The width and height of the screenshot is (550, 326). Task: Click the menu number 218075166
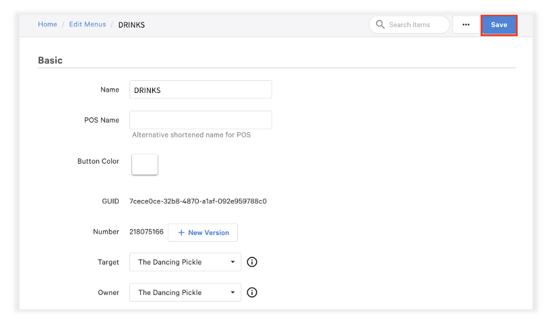click(x=146, y=232)
